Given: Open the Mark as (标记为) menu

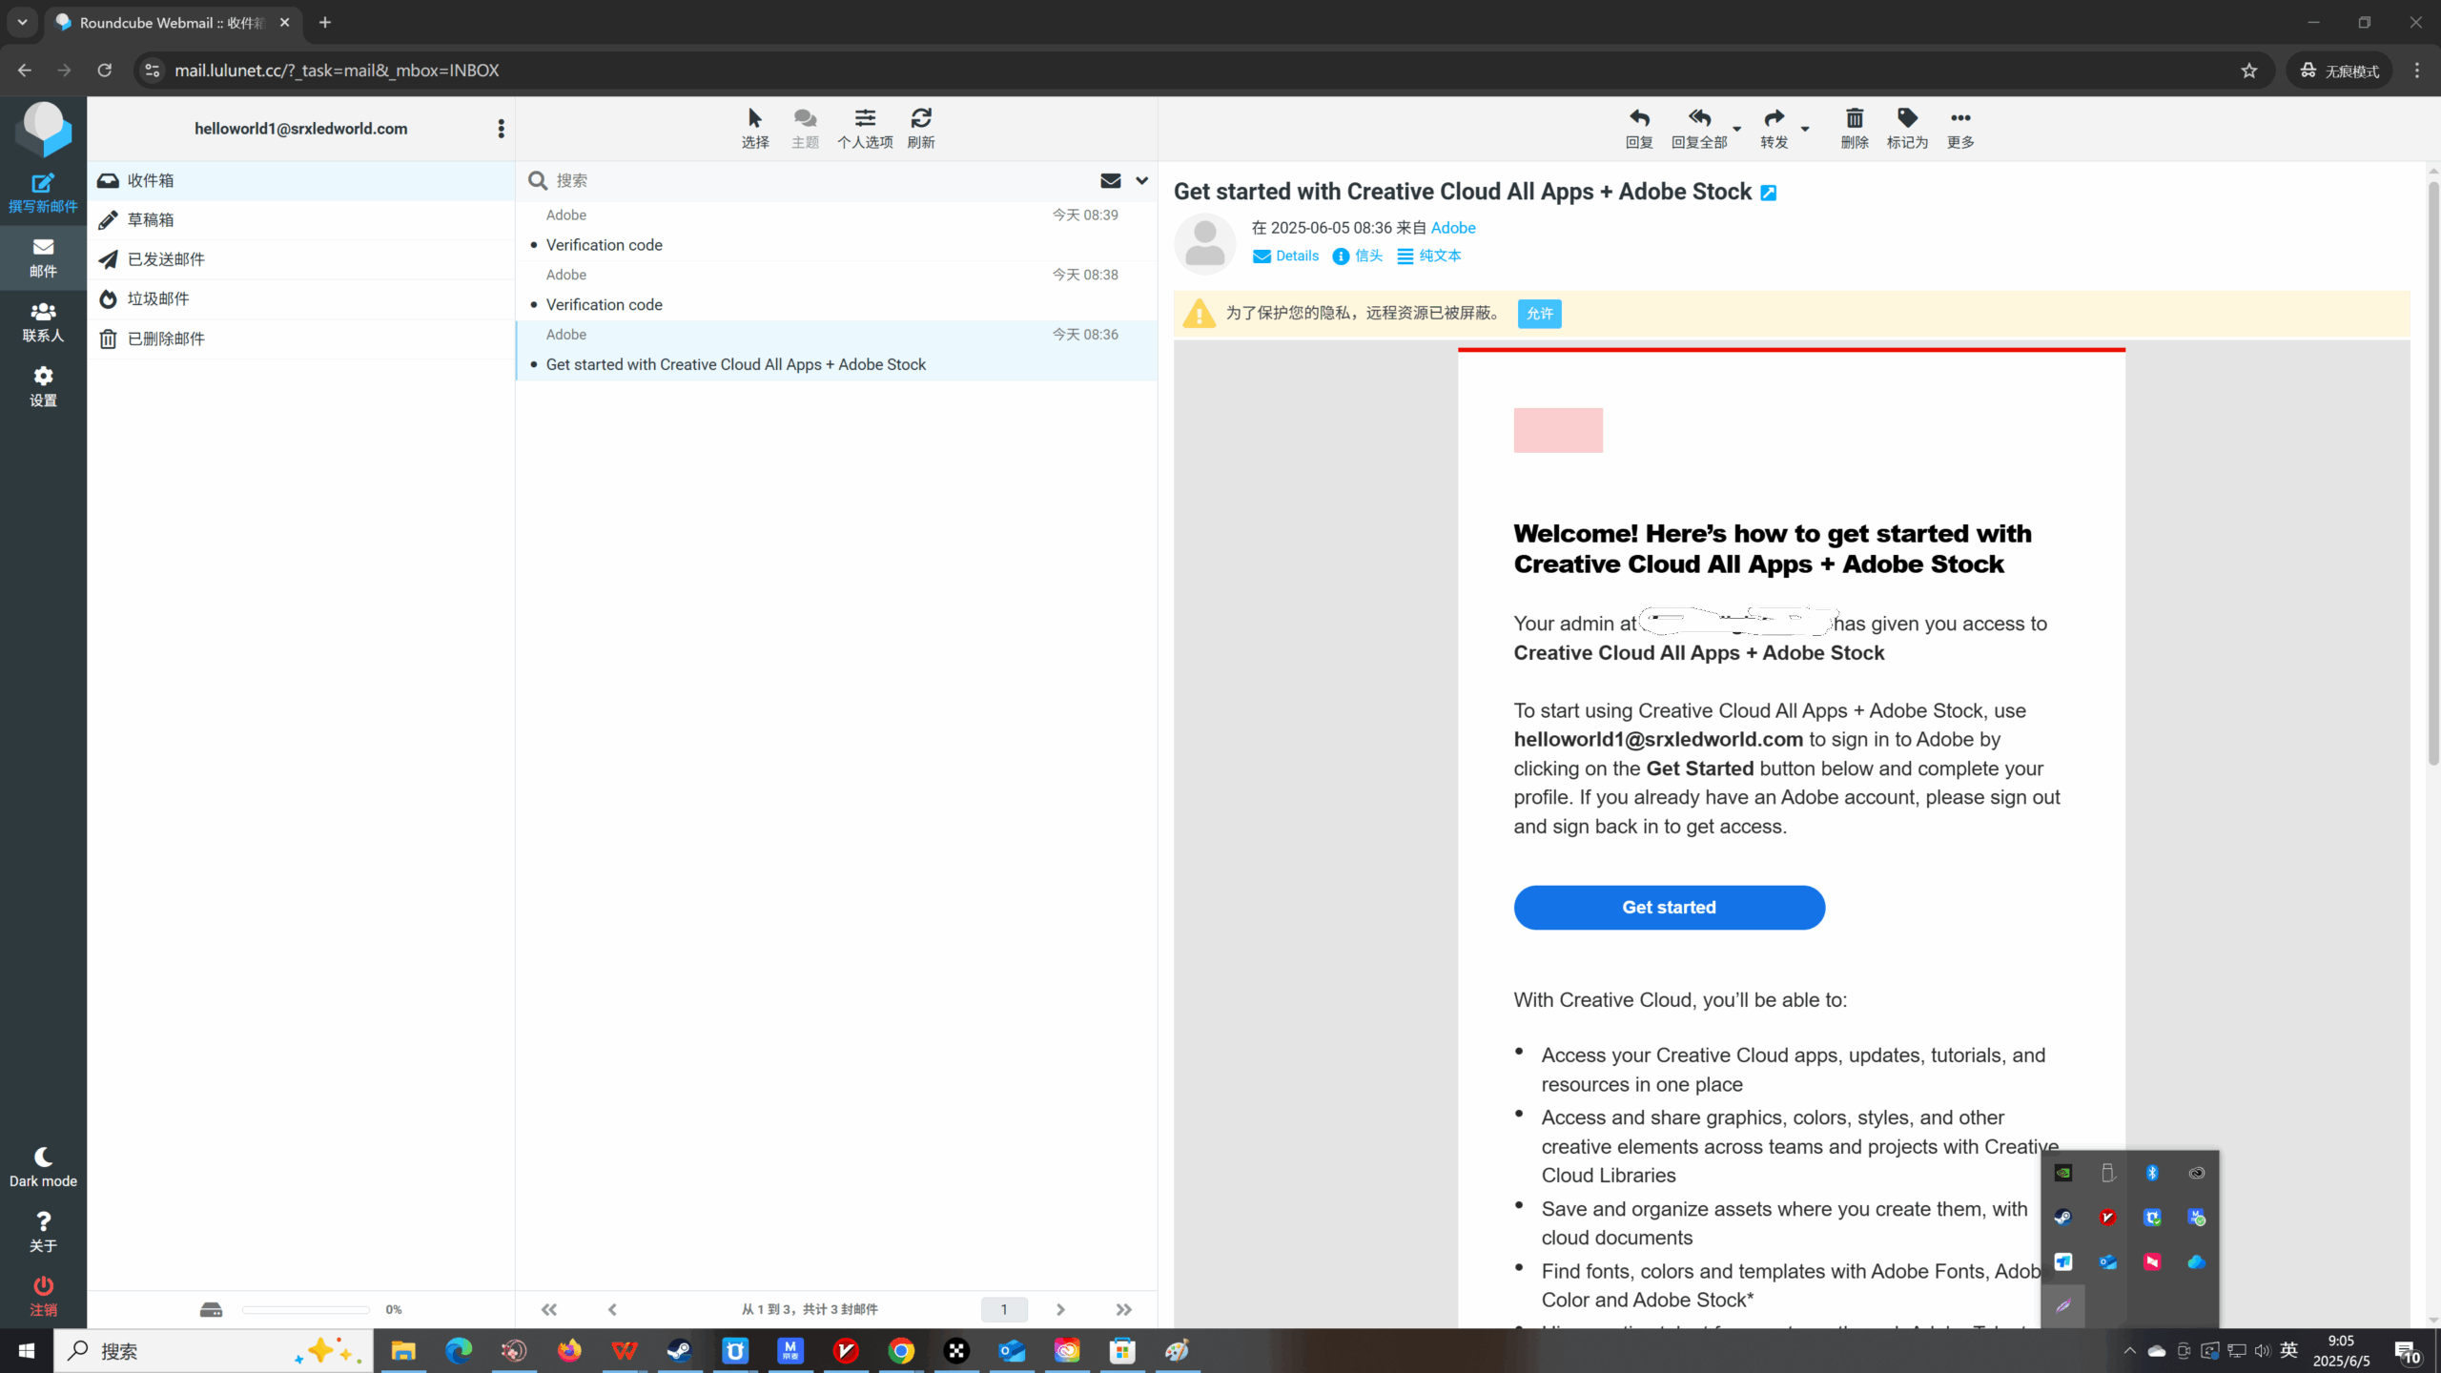Looking at the screenshot, I should 1907,128.
